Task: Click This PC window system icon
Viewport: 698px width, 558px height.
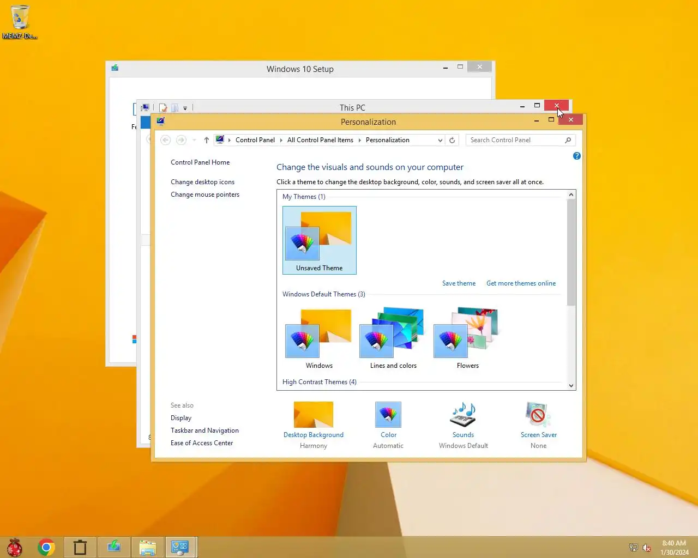Action: click(145, 107)
